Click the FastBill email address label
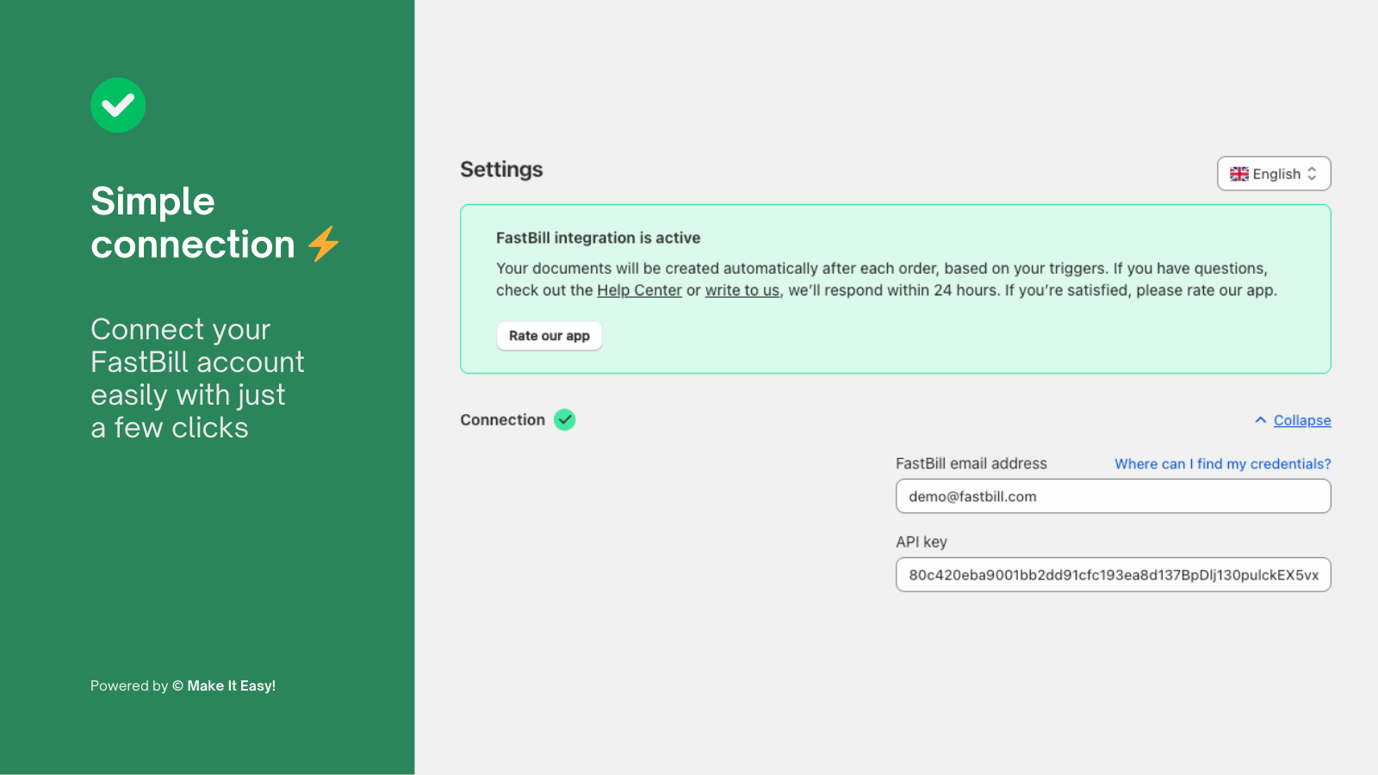 click(x=971, y=463)
